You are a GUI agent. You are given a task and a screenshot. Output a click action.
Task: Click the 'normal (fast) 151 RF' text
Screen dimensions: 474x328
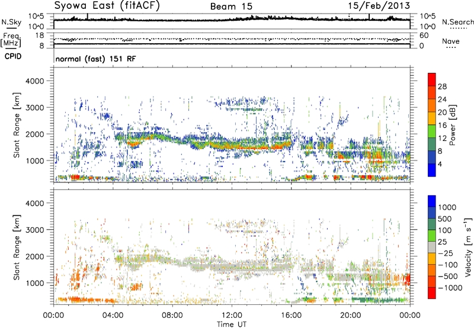coord(96,59)
